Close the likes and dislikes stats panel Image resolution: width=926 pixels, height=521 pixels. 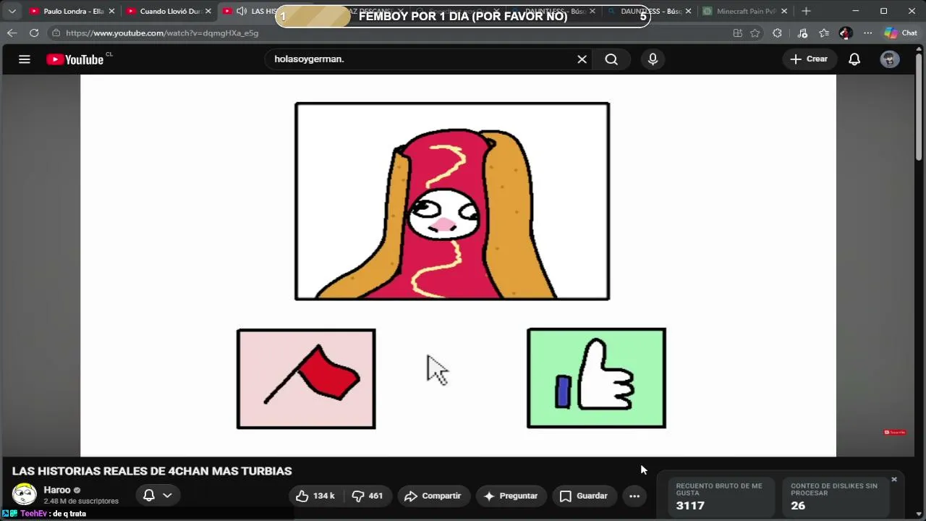click(894, 479)
